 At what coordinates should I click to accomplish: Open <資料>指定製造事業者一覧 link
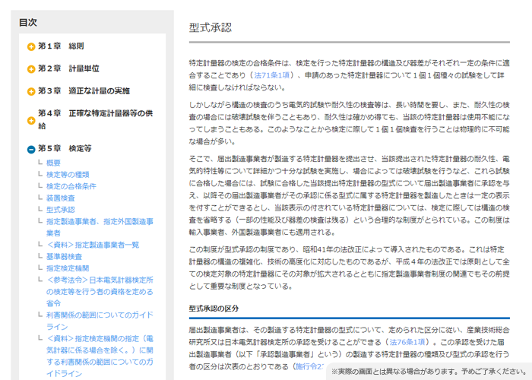(x=93, y=245)
